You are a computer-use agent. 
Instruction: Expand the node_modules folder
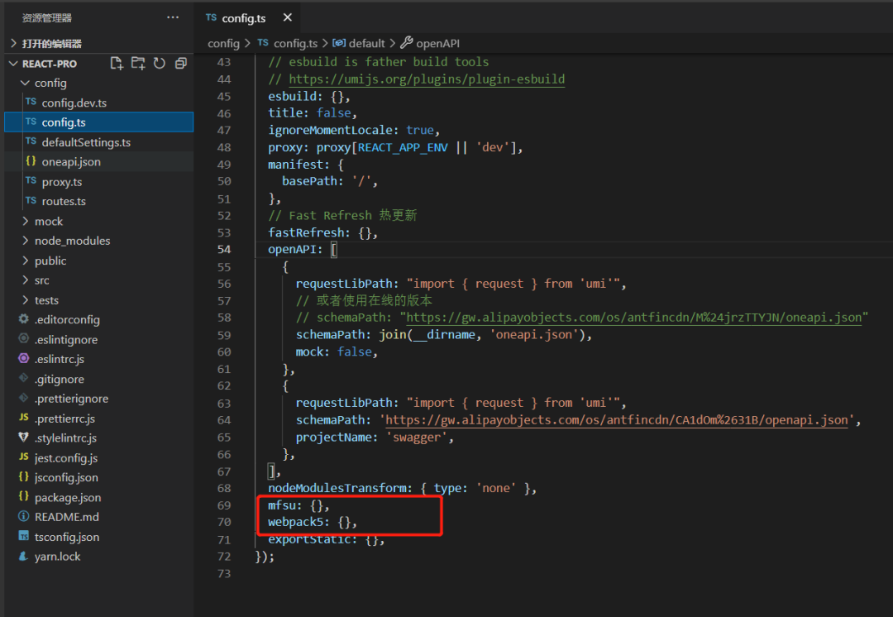(71, 241)
